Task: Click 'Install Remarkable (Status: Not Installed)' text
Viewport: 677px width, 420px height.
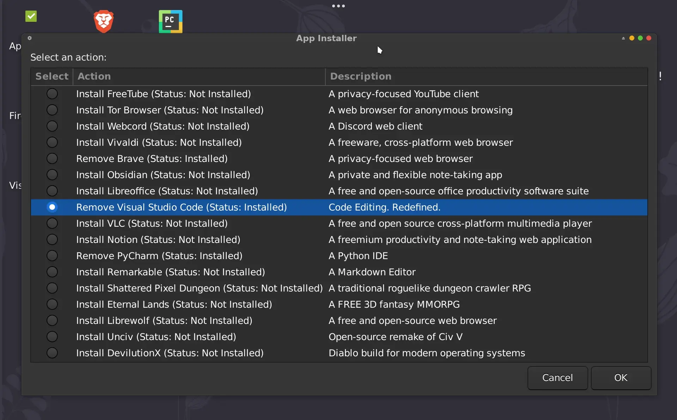Action: pos(171,272)
